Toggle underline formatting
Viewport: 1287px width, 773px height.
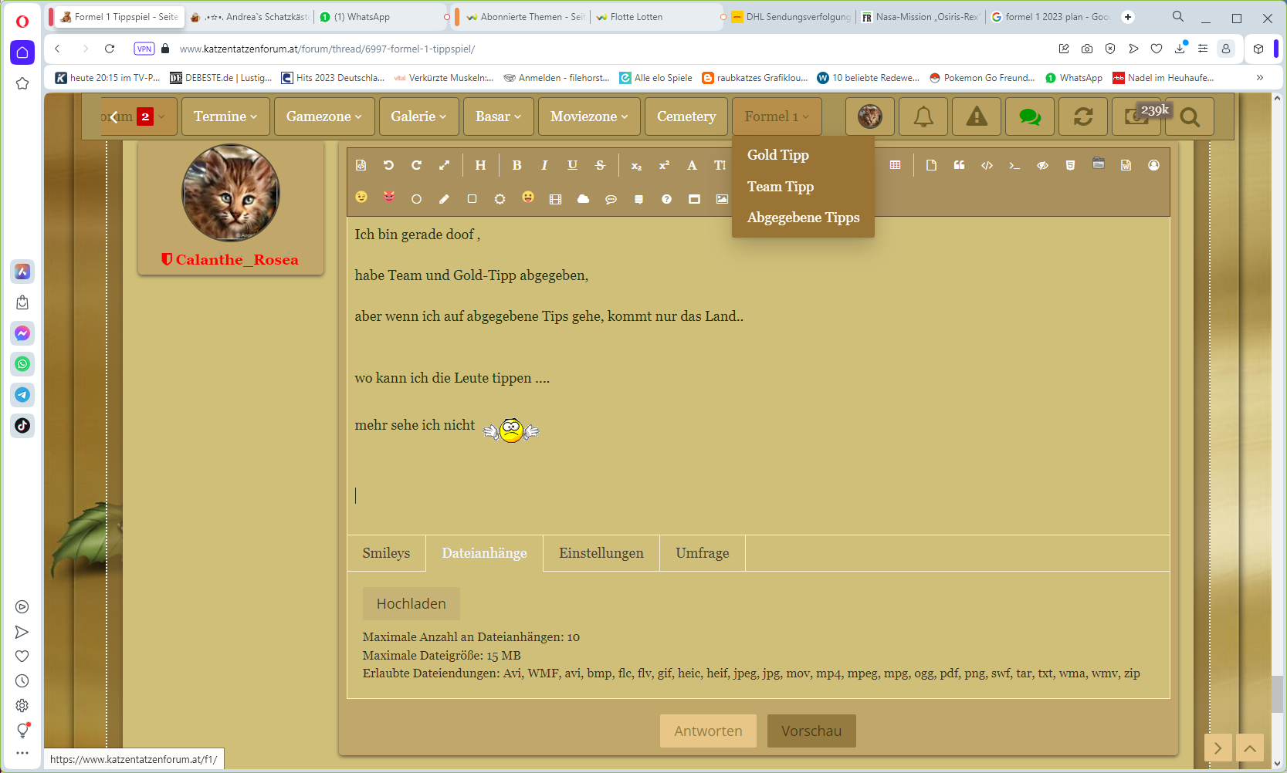[x=572, y=165]
